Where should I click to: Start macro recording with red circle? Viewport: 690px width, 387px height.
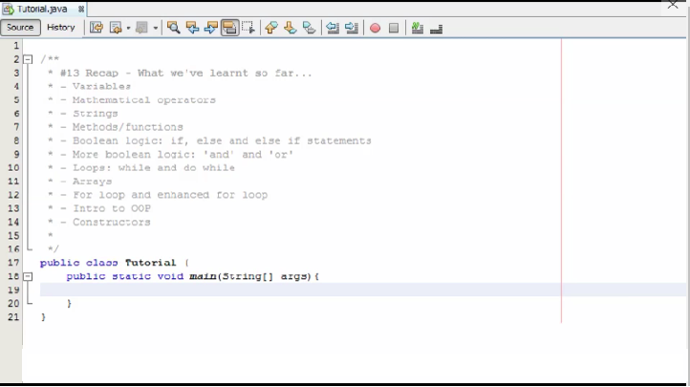tap(375, 28)
